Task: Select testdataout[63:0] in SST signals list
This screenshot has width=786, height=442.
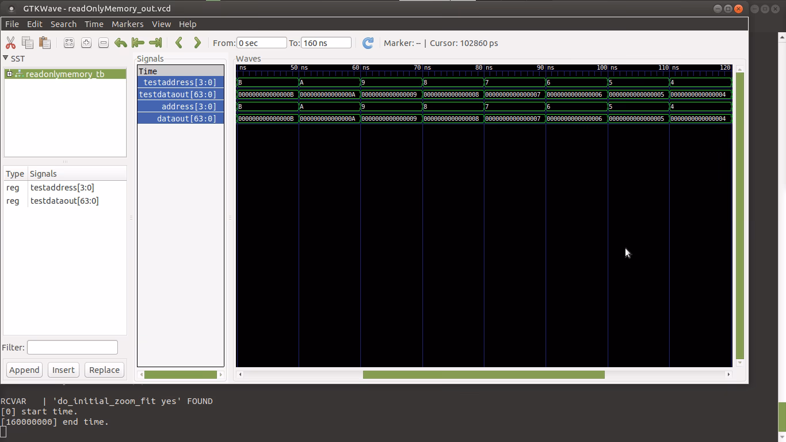Action: (64, 201)
